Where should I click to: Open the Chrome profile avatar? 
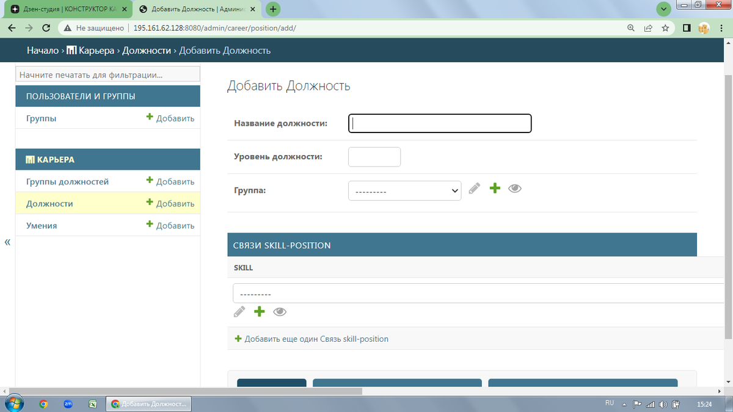click(704, 28)
